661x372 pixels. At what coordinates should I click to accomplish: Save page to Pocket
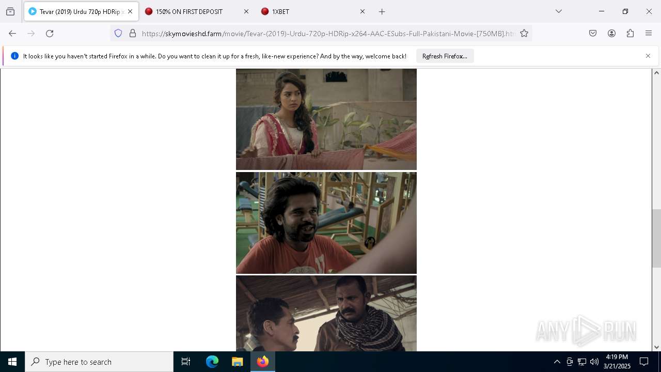coord(593,34)
